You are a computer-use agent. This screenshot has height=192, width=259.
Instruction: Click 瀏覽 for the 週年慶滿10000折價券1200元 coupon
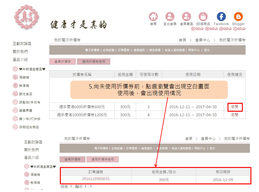[235, 115]
